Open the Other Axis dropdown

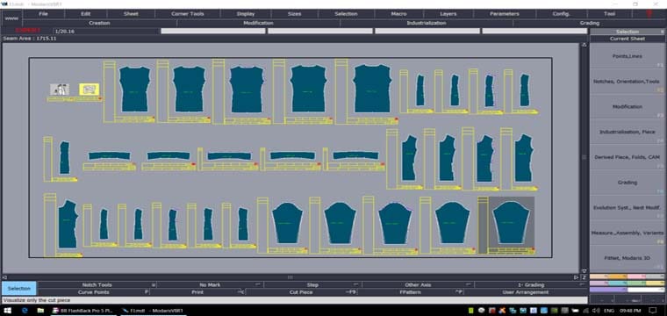[418, 285]
